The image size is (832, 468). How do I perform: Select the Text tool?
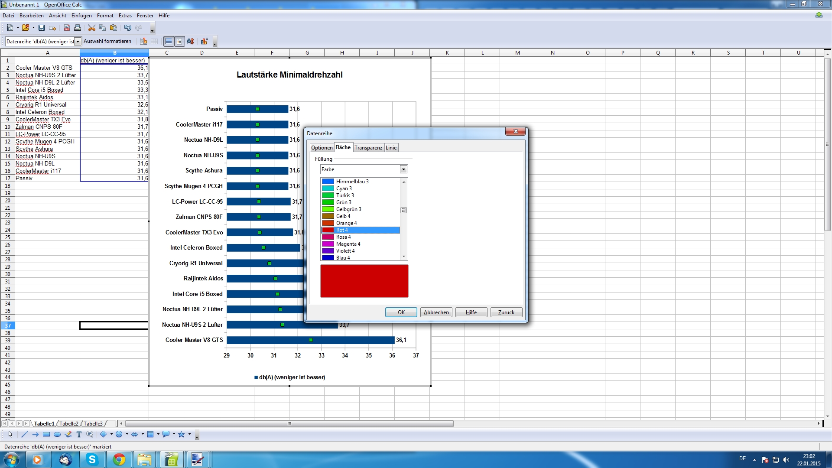79,434
